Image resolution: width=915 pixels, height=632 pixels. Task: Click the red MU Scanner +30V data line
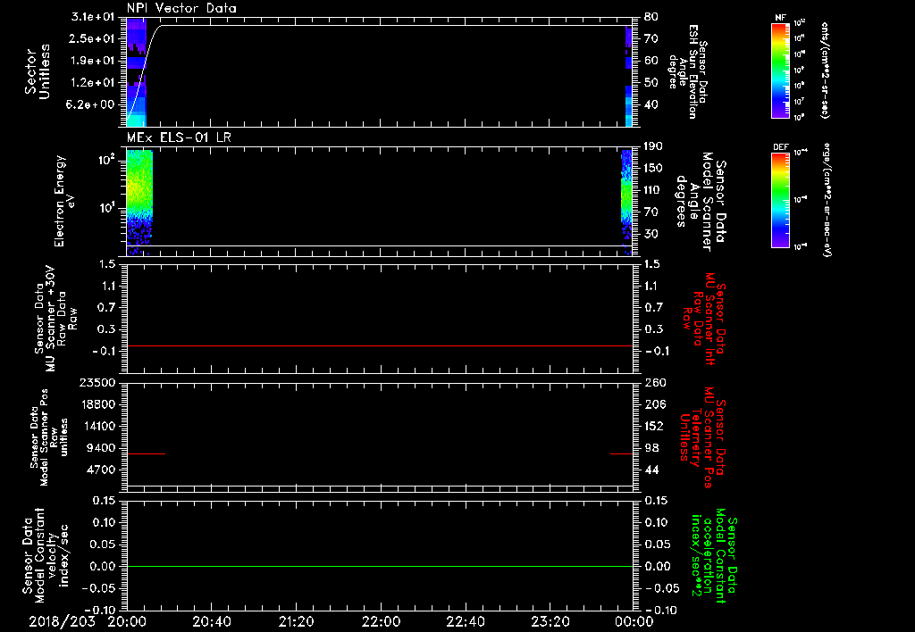click(x=380, y=346)
